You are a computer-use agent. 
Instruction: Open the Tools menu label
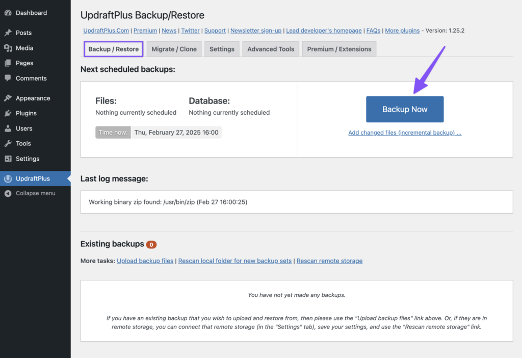23,143
